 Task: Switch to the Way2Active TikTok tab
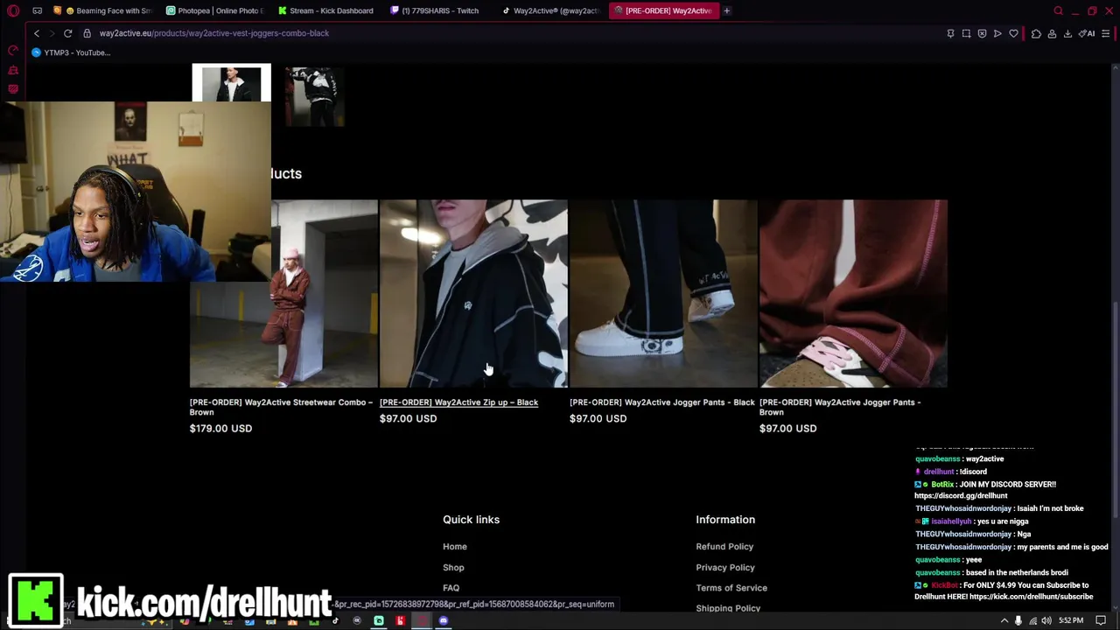(550, 10)
